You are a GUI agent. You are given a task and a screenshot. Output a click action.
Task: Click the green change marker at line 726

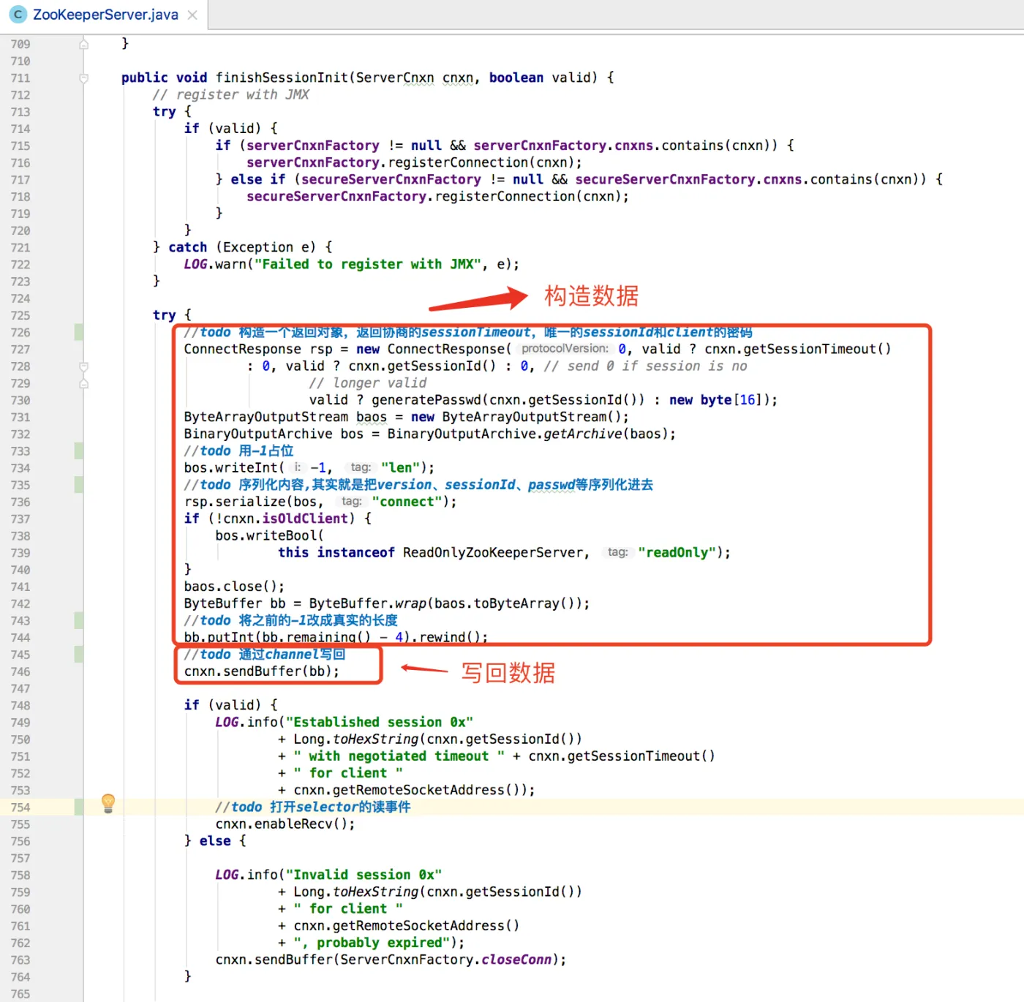click(x=78, y=333)
